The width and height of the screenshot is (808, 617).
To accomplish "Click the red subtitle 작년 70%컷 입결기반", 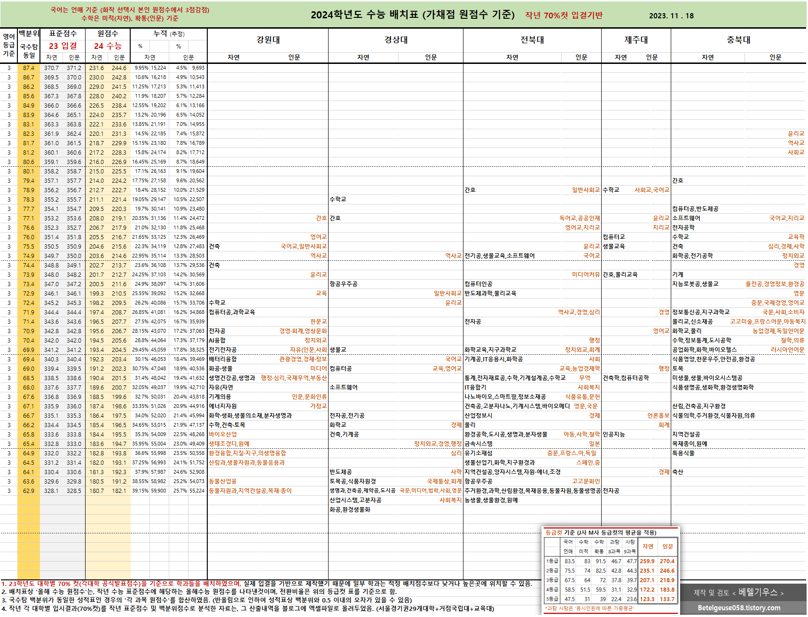I will tap(564, 15).
